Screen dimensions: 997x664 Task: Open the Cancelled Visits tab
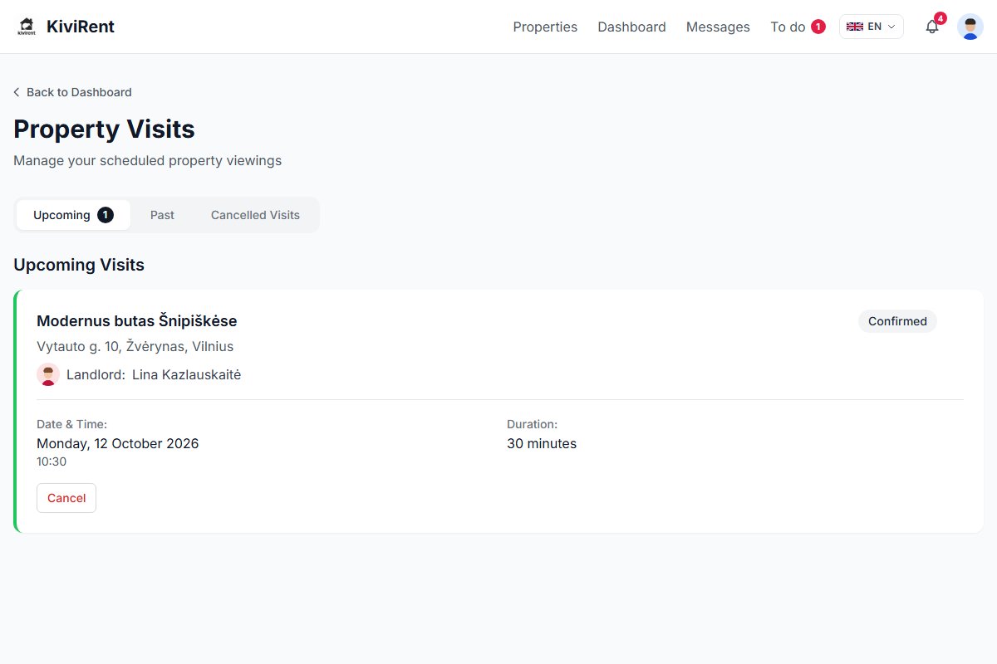(x=255, y=215)
